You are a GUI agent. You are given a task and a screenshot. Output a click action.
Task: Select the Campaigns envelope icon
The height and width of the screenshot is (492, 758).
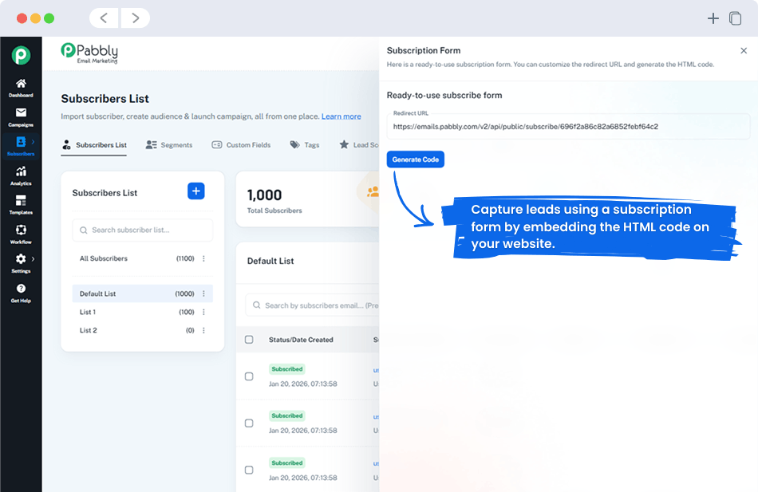[x=21, y=112]
